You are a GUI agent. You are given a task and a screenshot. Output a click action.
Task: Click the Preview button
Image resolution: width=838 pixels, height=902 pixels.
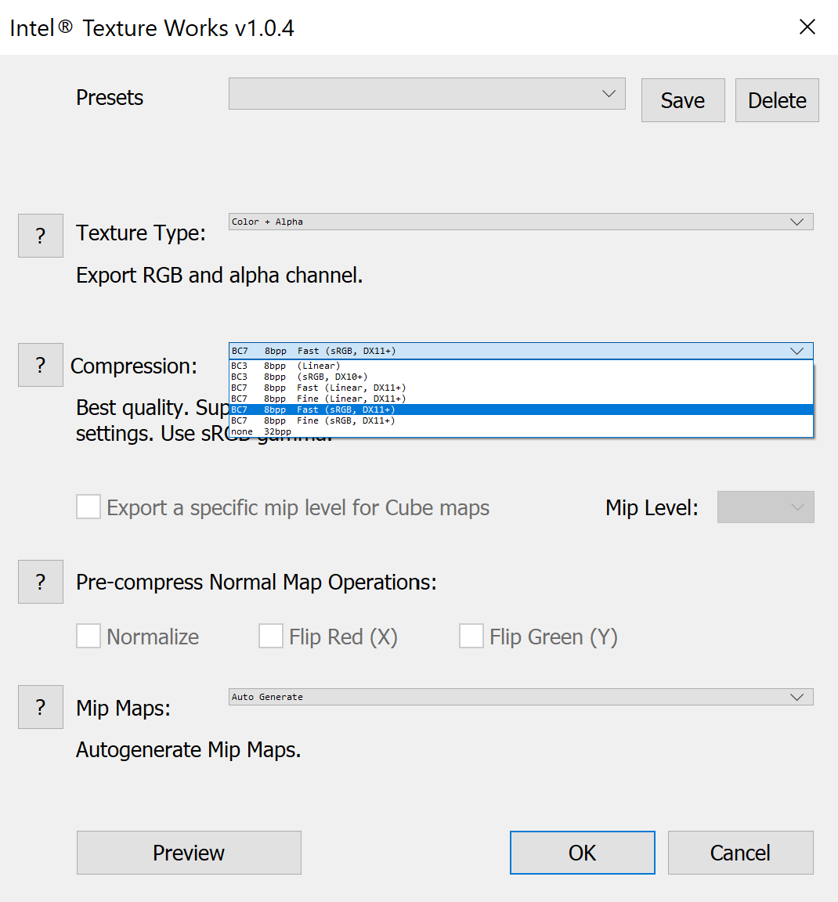tap(189, 853)
